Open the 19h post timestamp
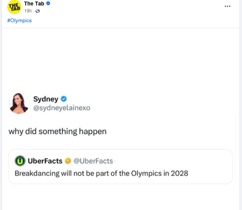Screen dimensions: 242x210 point(28,11)
